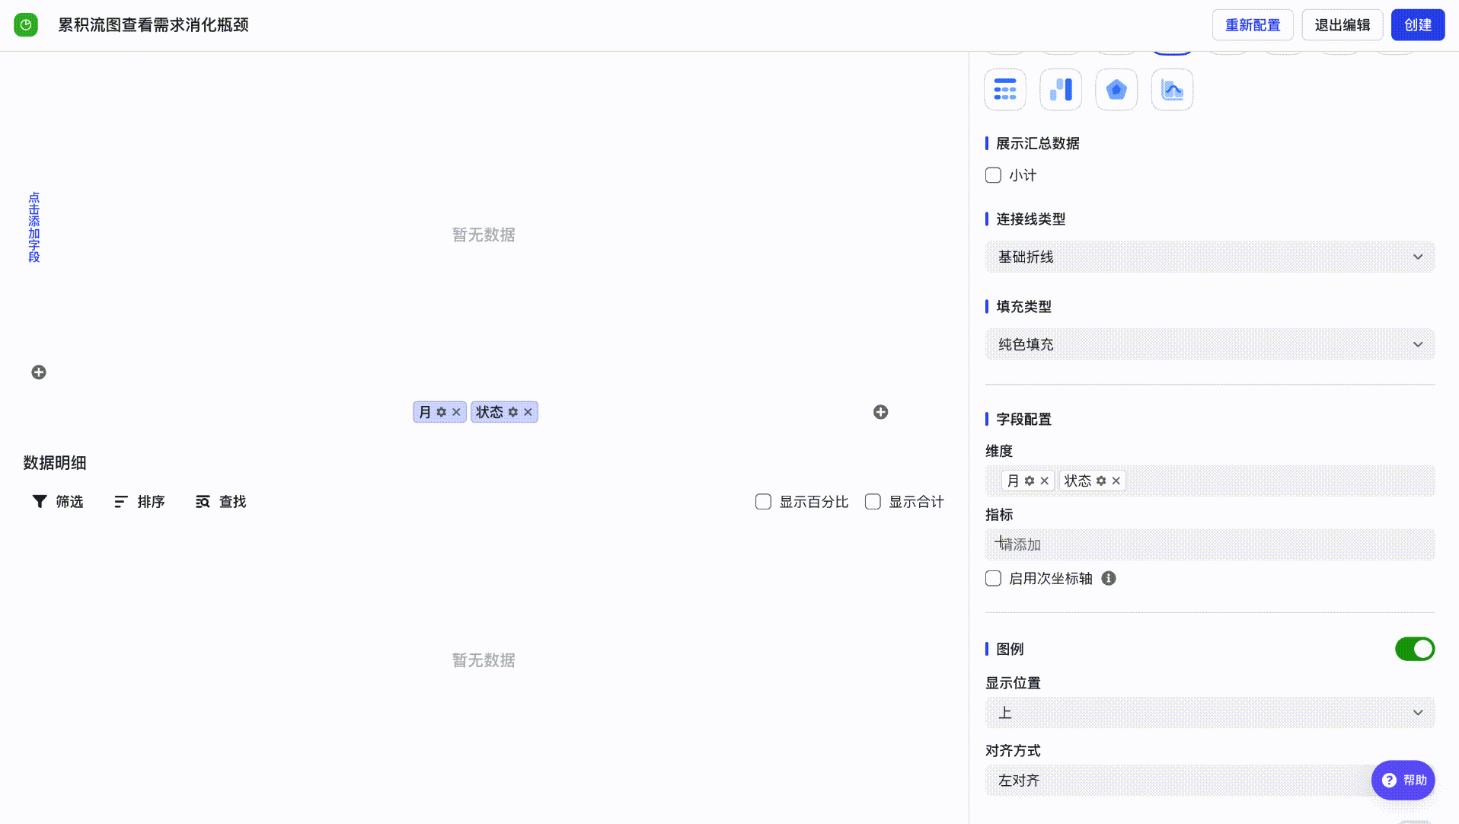This screenshot has width=1459, height=824.
Task: Open the 显示位置 dropdown showing 上
Action: (x=1210, y=714)
